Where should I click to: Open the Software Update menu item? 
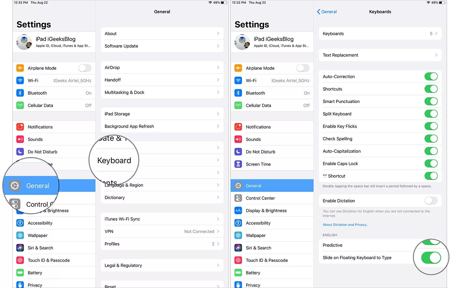[x=162, y=46]
